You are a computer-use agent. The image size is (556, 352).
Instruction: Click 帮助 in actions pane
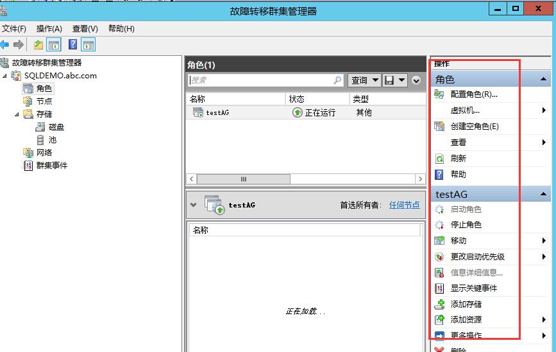458,175
